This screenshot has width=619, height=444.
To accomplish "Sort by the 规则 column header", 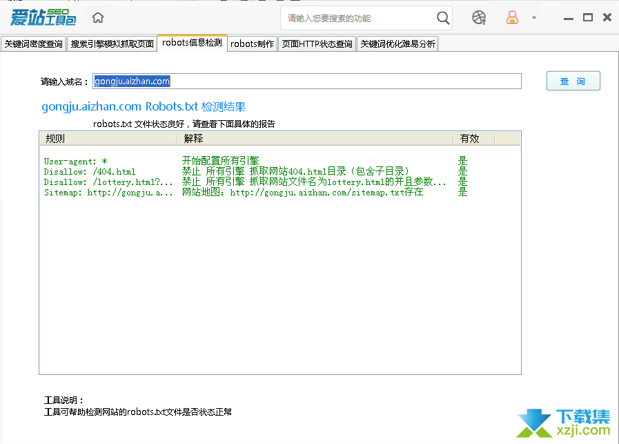I will pyautogui.click(x=108, y=139).
